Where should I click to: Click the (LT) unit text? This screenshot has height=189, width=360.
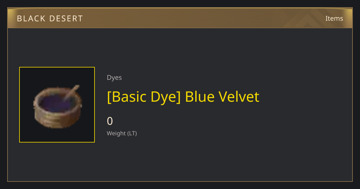point(132,133)
